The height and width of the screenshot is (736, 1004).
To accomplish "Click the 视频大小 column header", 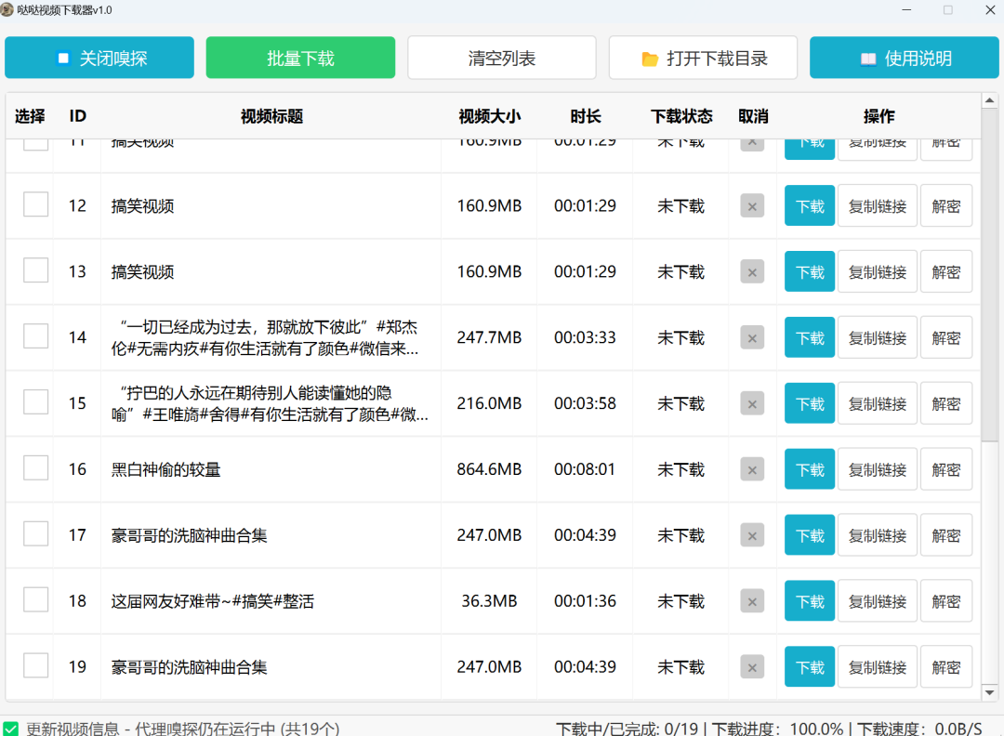I will click(489, 116).
